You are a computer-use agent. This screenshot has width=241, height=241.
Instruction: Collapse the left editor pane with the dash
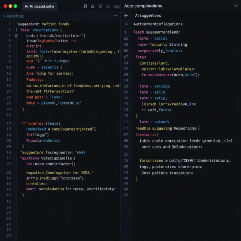[115, 16]
